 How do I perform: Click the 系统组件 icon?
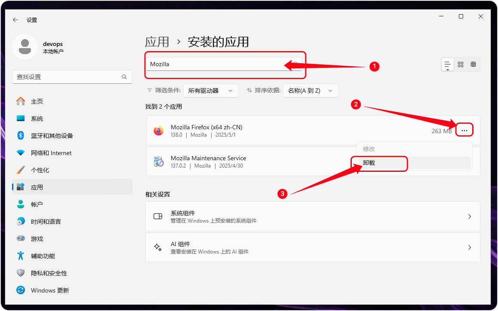coord(158,216)
